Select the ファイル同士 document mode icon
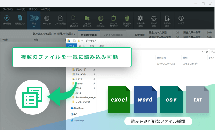The width and height of the screenshot is (215, 130). click(60, 18)
